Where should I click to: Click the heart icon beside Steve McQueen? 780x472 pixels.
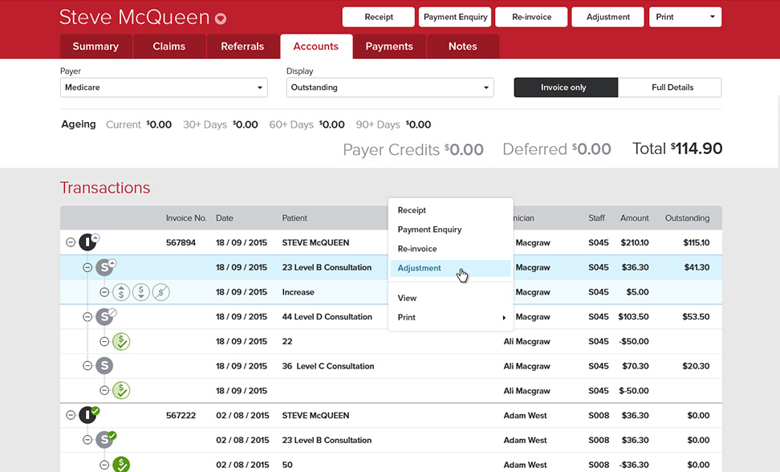tap(221, 19)
